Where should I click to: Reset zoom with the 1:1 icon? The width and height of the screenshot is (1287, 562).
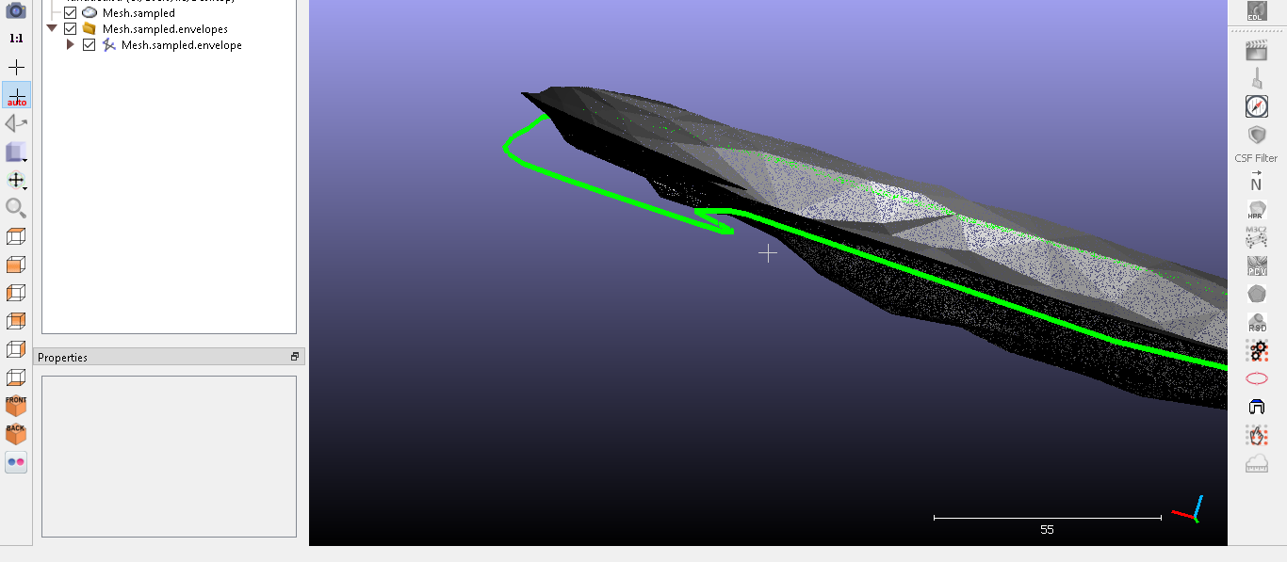(16, 39)
